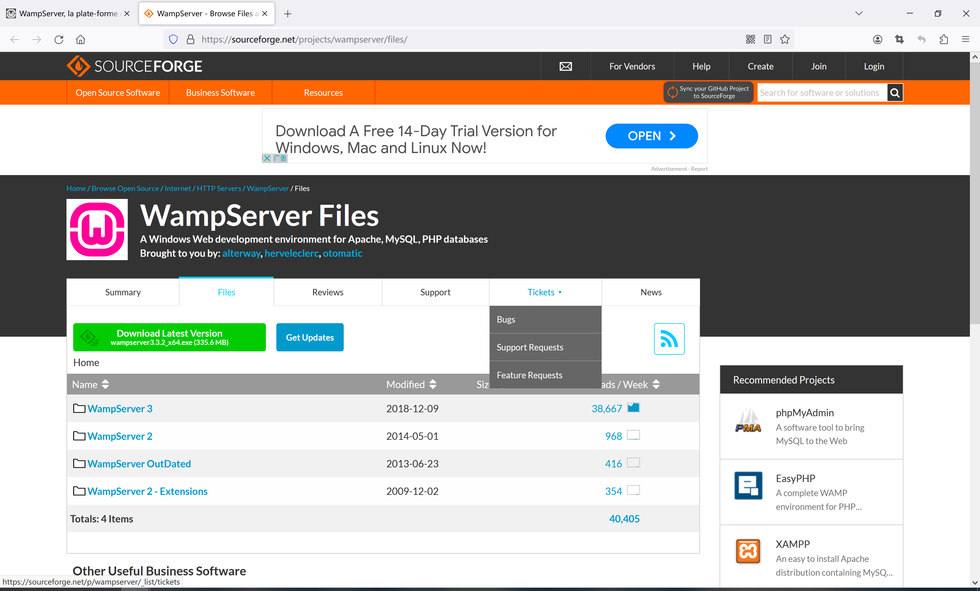This screenshot has width=980, height=591.
Task: Switch to the Summary tab
Action: tap(123, 292)
